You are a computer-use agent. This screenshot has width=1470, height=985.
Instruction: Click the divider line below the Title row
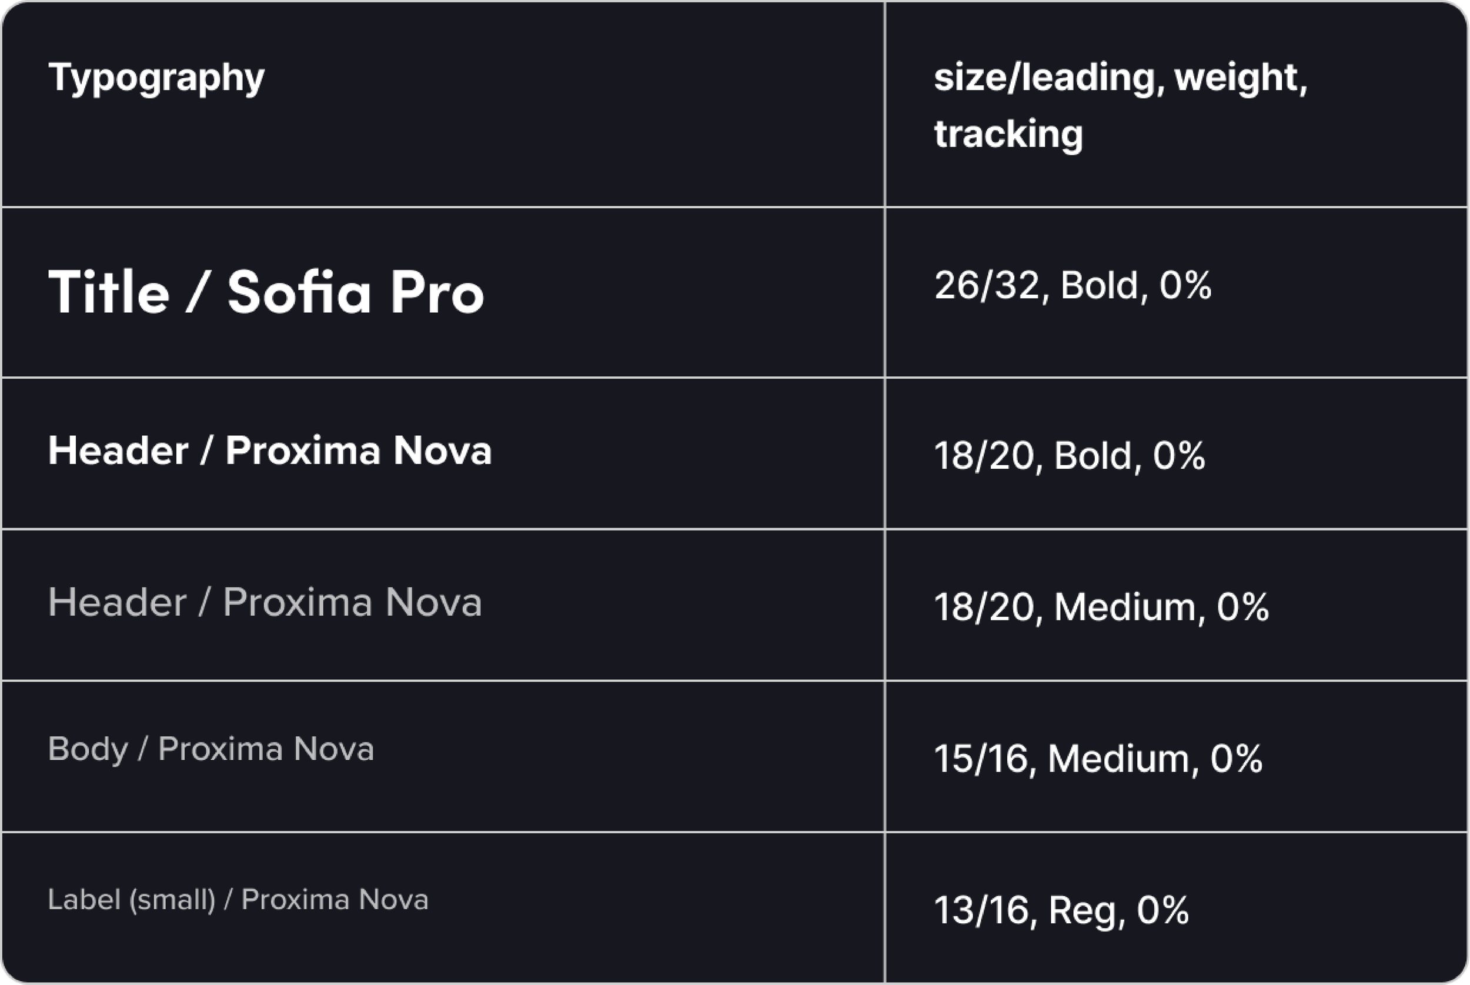(440, 378)
